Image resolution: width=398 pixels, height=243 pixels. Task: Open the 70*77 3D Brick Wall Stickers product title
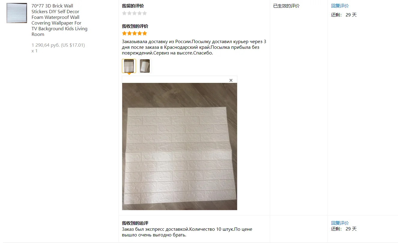[x=59, y=20]
